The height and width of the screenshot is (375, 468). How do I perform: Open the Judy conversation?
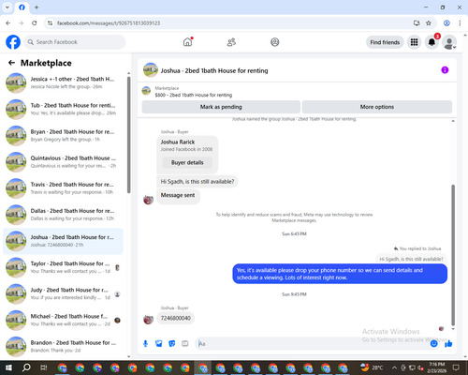(63, 293)
